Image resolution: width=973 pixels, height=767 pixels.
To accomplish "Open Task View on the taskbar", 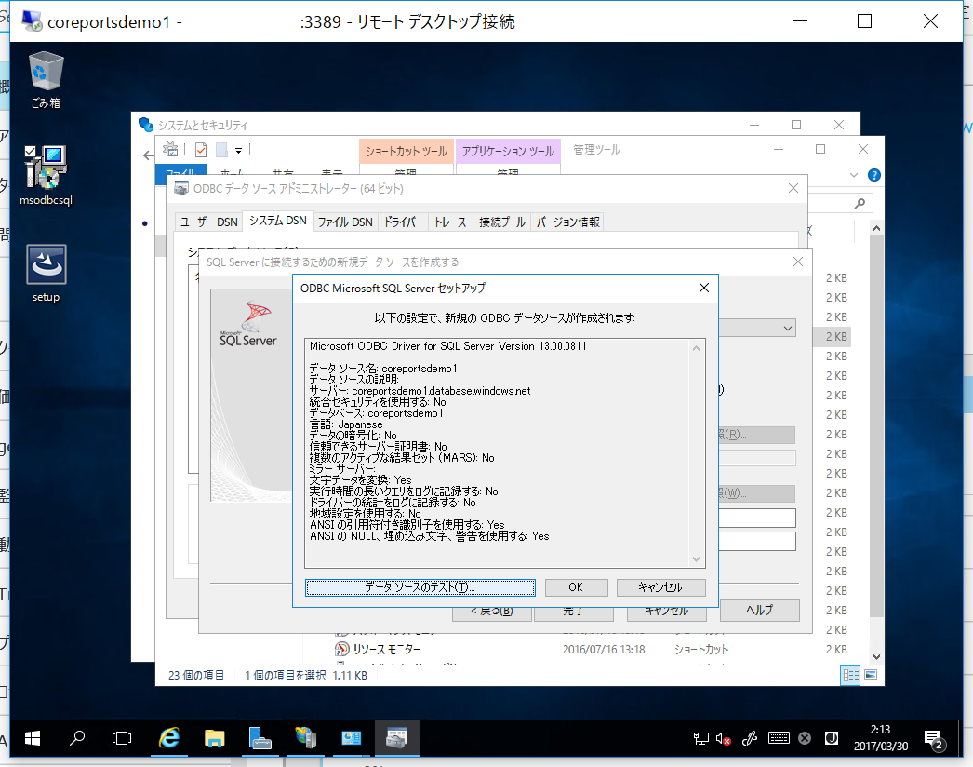I will click(122, 738).
